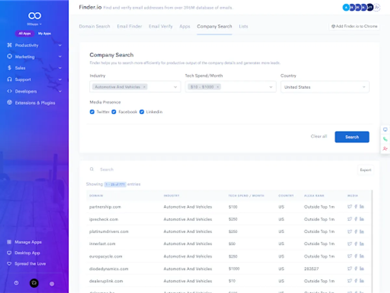The width and height of the screenshot is (390, 293).
Task: Click the europacycle.com domain cell
Action: click(x=106, y=256)
